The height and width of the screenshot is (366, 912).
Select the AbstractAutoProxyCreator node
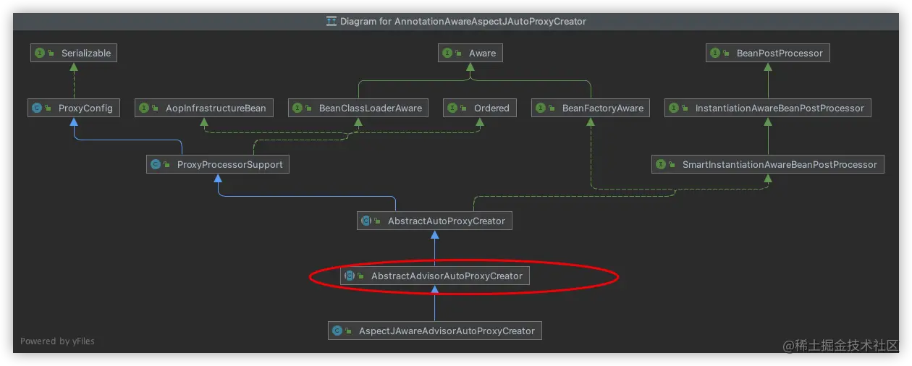point(434,221)
